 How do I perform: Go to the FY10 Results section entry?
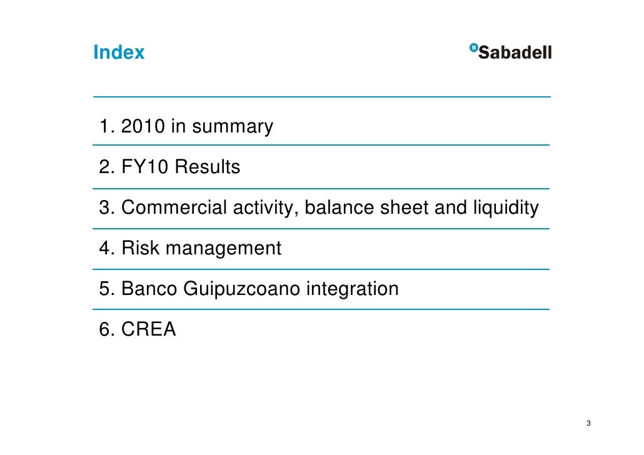(169, 167)
